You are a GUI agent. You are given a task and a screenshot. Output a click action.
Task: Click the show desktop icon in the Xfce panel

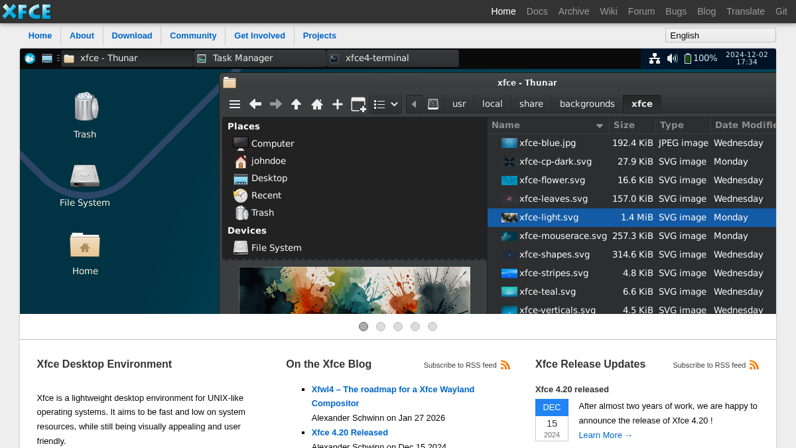pyautogui.click(x=47, y=58)
